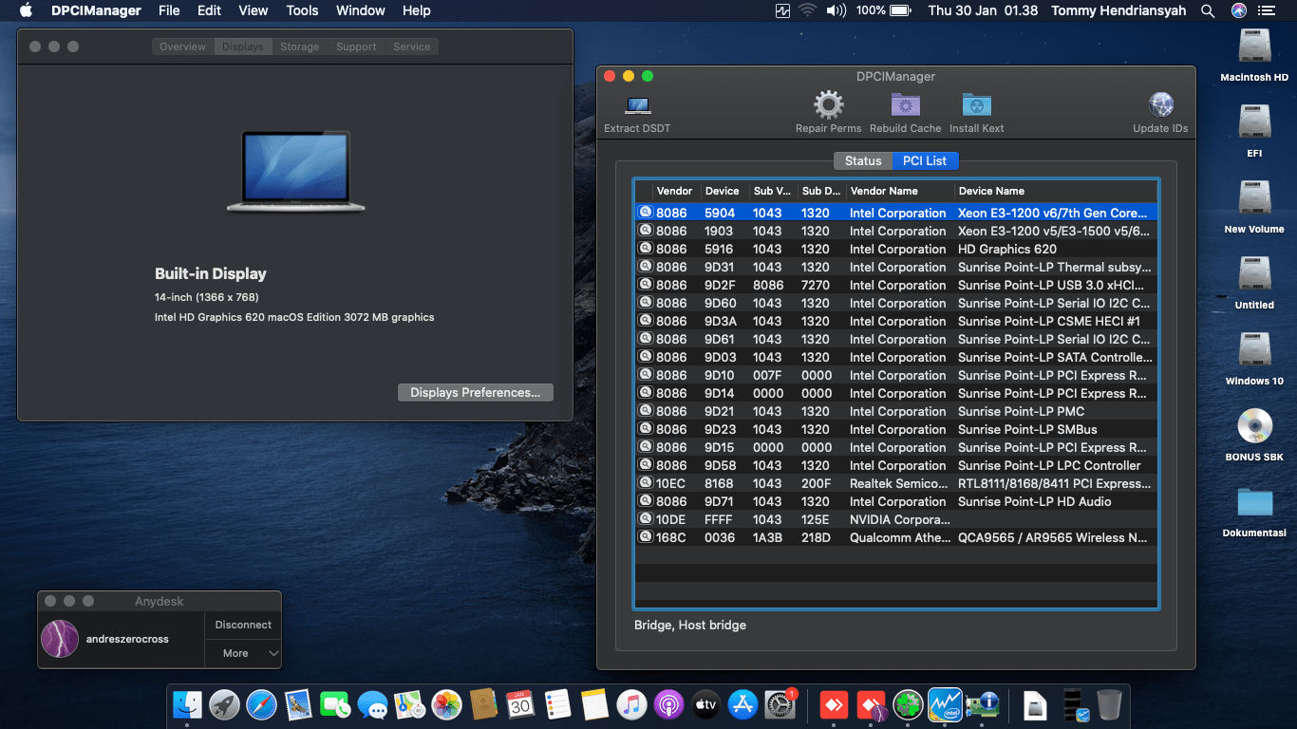Open the Window menu
This screenshot has height=729, width=1297.
coord(360,10)
